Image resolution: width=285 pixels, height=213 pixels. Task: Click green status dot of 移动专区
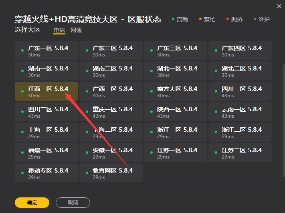[22, 173]
